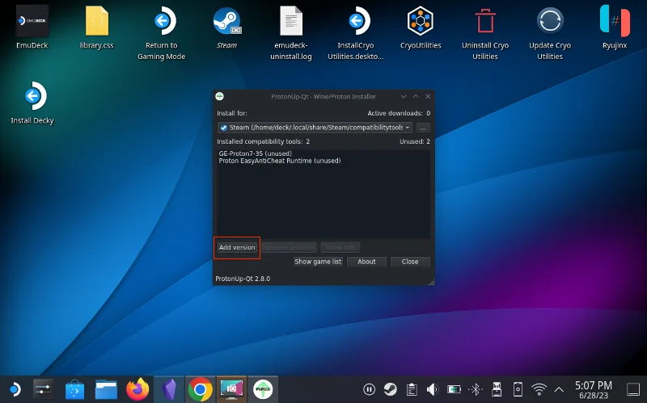The width and height of the screenshot is (647, 403).
Task: Minimize the ProtonUp-Qt window
Action: (404, 96)
